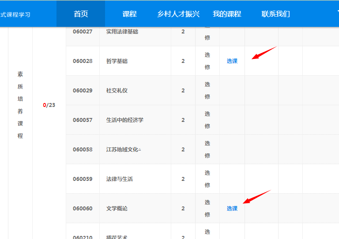Click 选课 link for 哲学基础

point(232,61)
